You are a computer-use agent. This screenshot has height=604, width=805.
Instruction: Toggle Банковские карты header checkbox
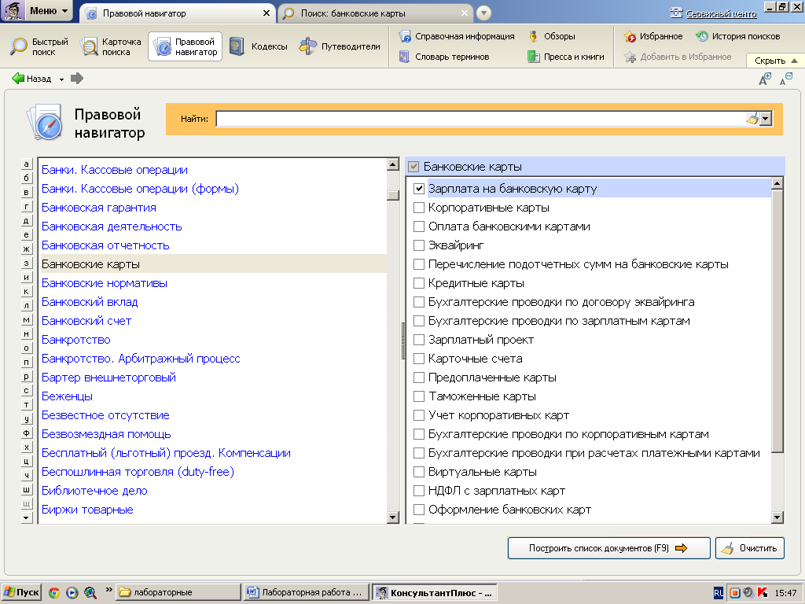click(414, 167)
